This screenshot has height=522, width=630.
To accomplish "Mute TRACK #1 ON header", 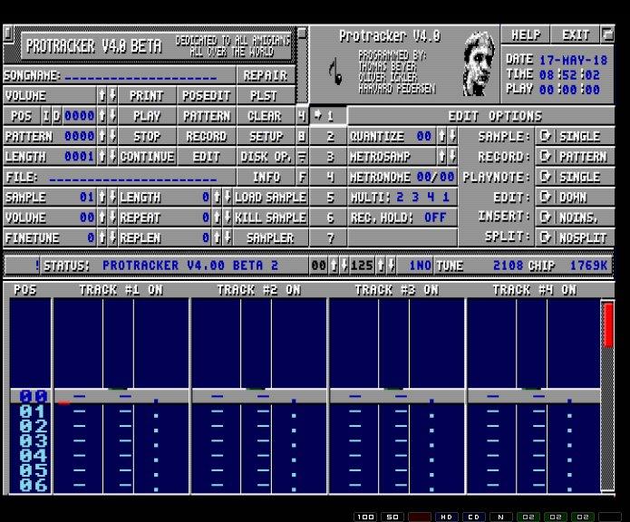I will pos(121,290).
